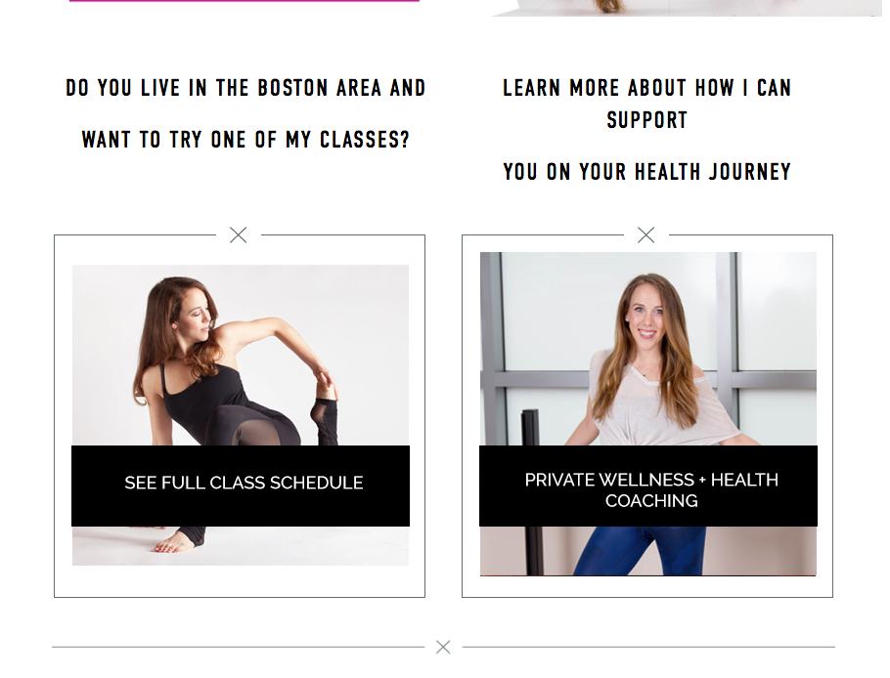
Task: Click the right segment of bottom divider
Action: 648,647
